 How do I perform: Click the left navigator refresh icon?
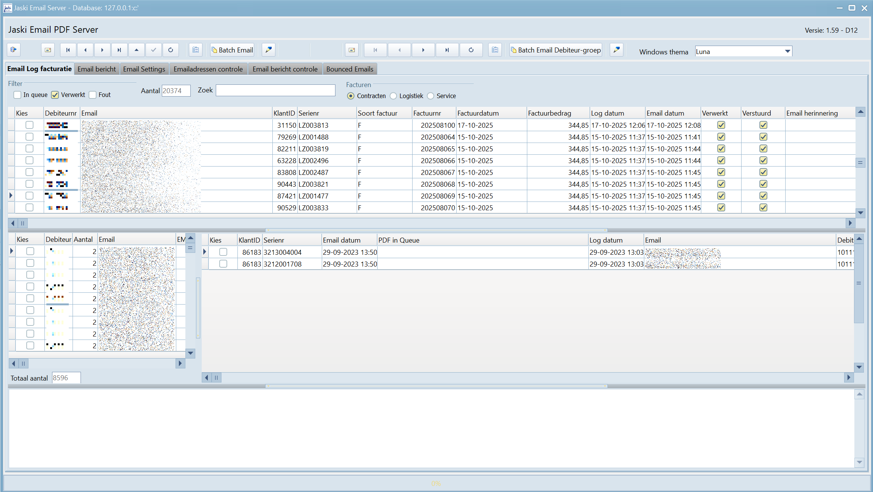coord(171,50)
